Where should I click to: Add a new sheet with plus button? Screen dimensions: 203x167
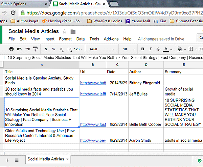[7, 160]
